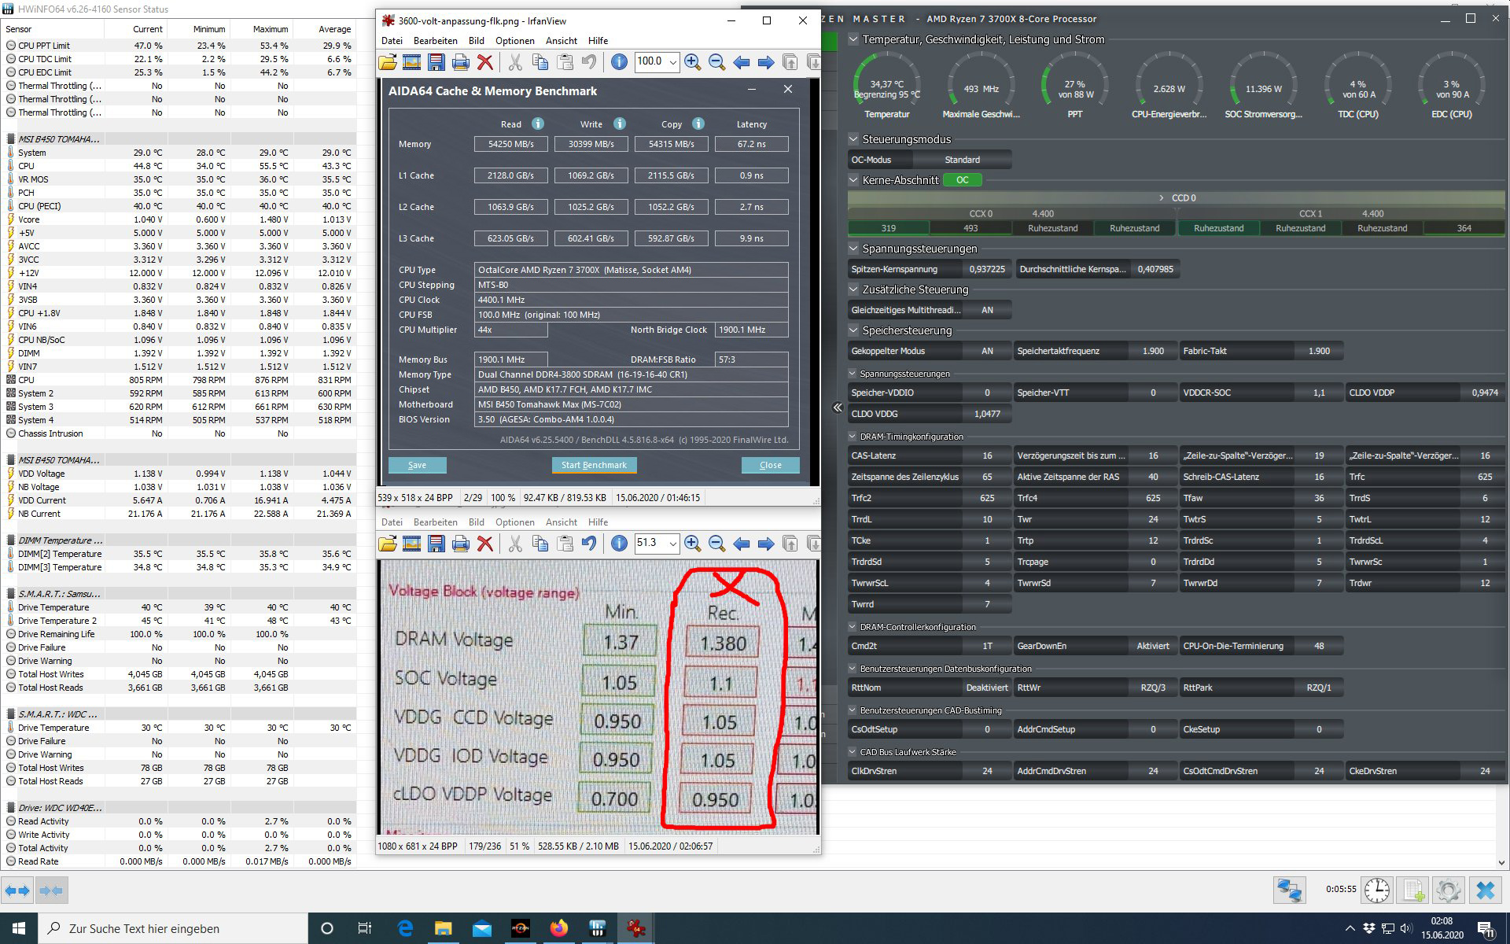Click info icon beside Write column header

tap(620, 124)
